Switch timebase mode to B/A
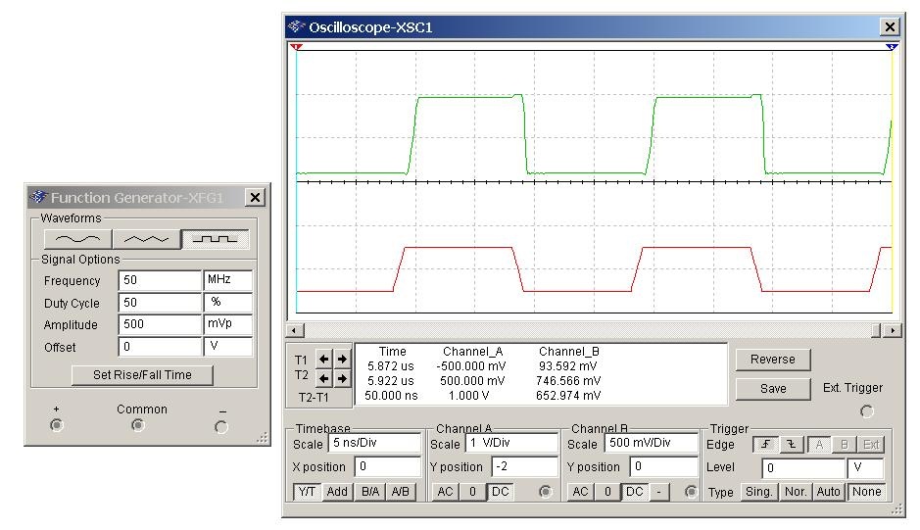 [x=370, y=492]
